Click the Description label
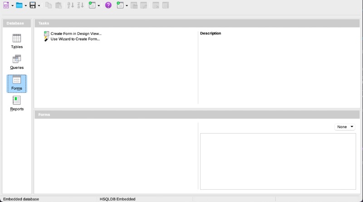Image resolution: width=363 pixels, height=202 pixels. click(x=211, y=33)
